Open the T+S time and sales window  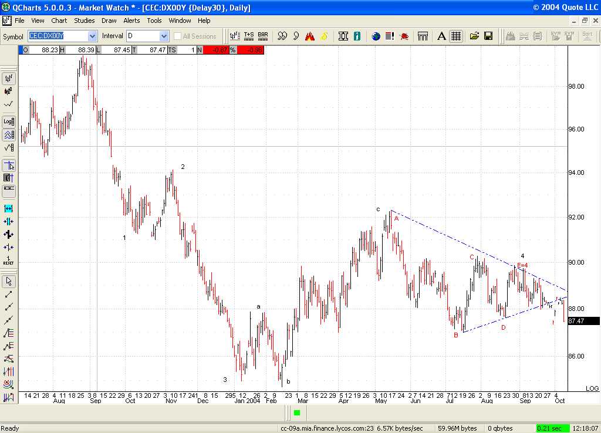pyautogui.click(x=249, y=36)
